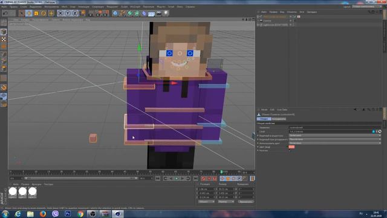
Task: Activate the Scale tool
Action: [36, 13]
